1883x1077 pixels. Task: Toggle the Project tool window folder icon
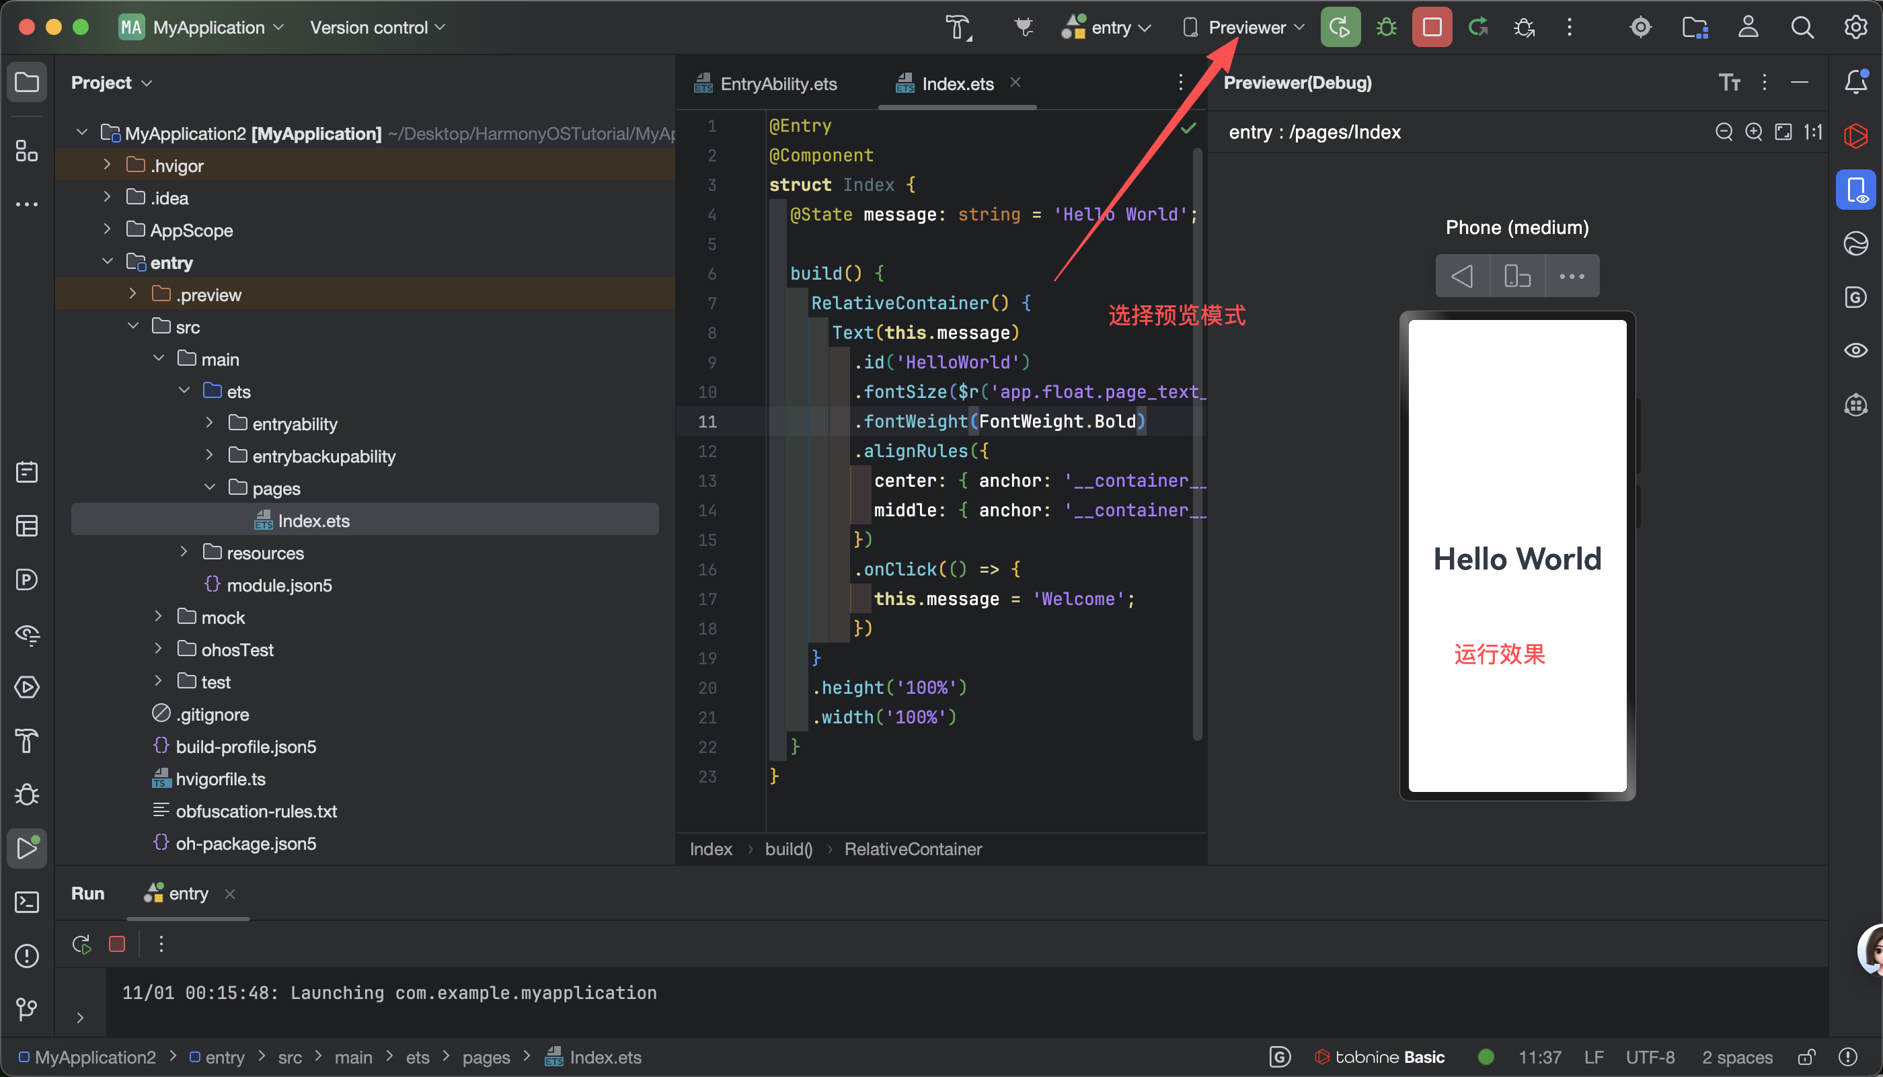[x=28, y=82]
